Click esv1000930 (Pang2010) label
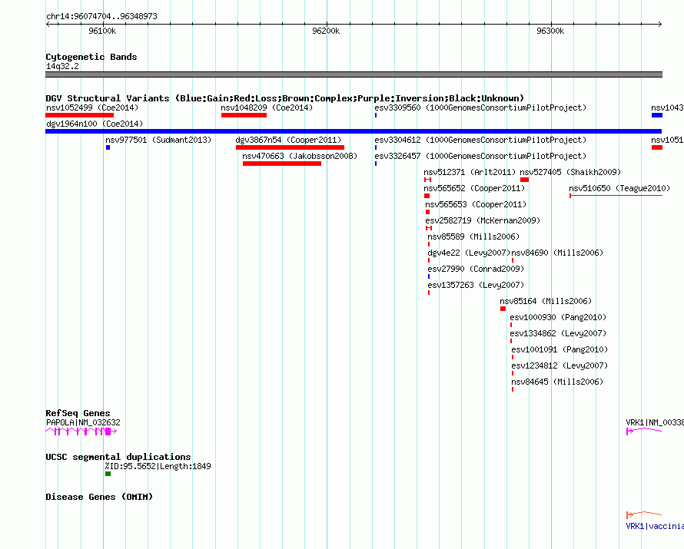This screenshot has height=549, width=684. click(x=558, y=317)
